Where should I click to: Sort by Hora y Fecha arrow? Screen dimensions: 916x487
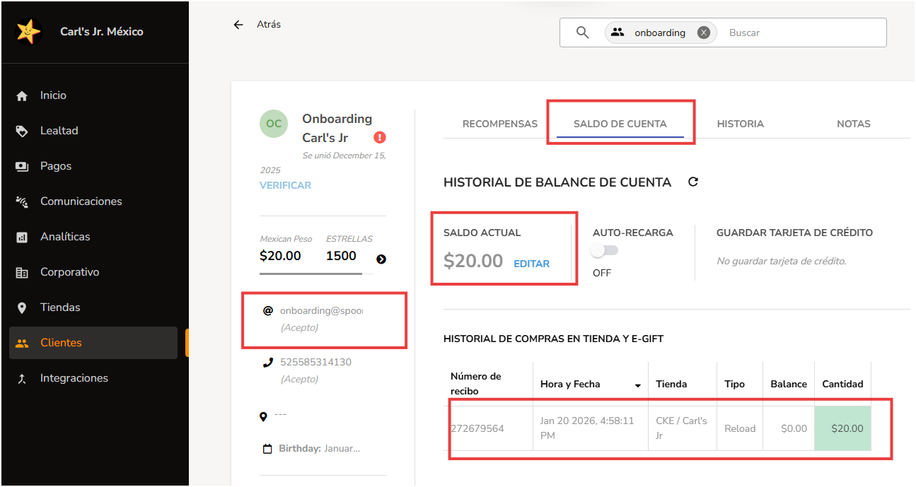click(x=638, y=386)
